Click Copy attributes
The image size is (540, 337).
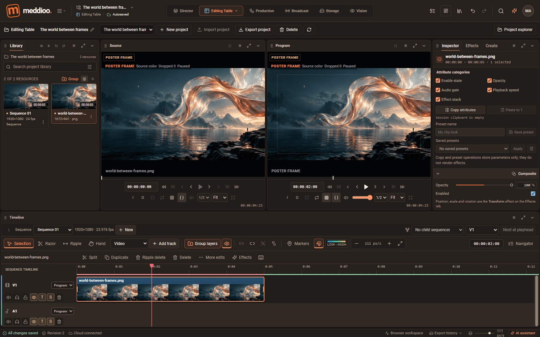[460, 110]
